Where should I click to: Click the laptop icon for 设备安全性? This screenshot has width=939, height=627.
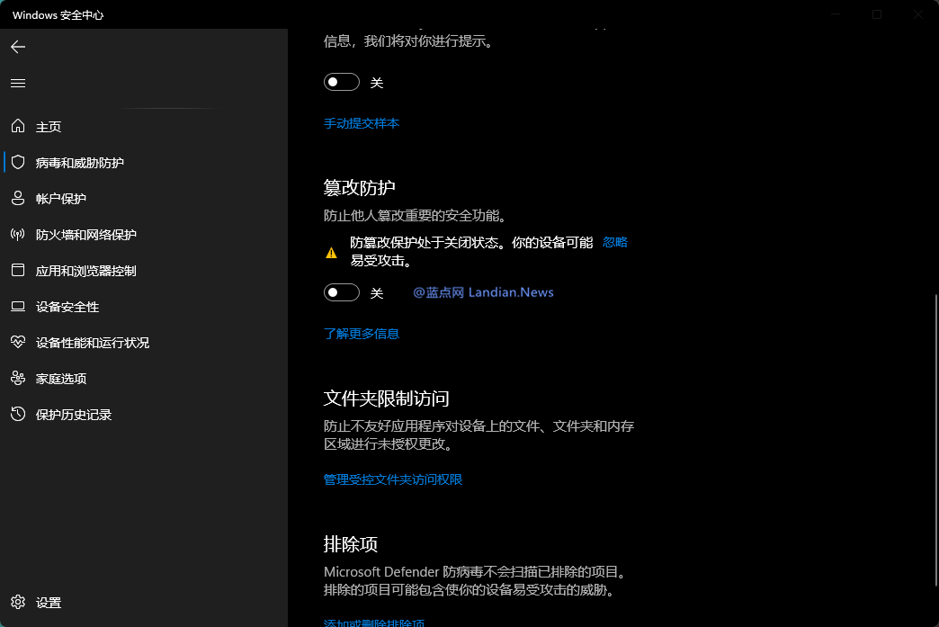pyautogui.click(x=18, y=307)
